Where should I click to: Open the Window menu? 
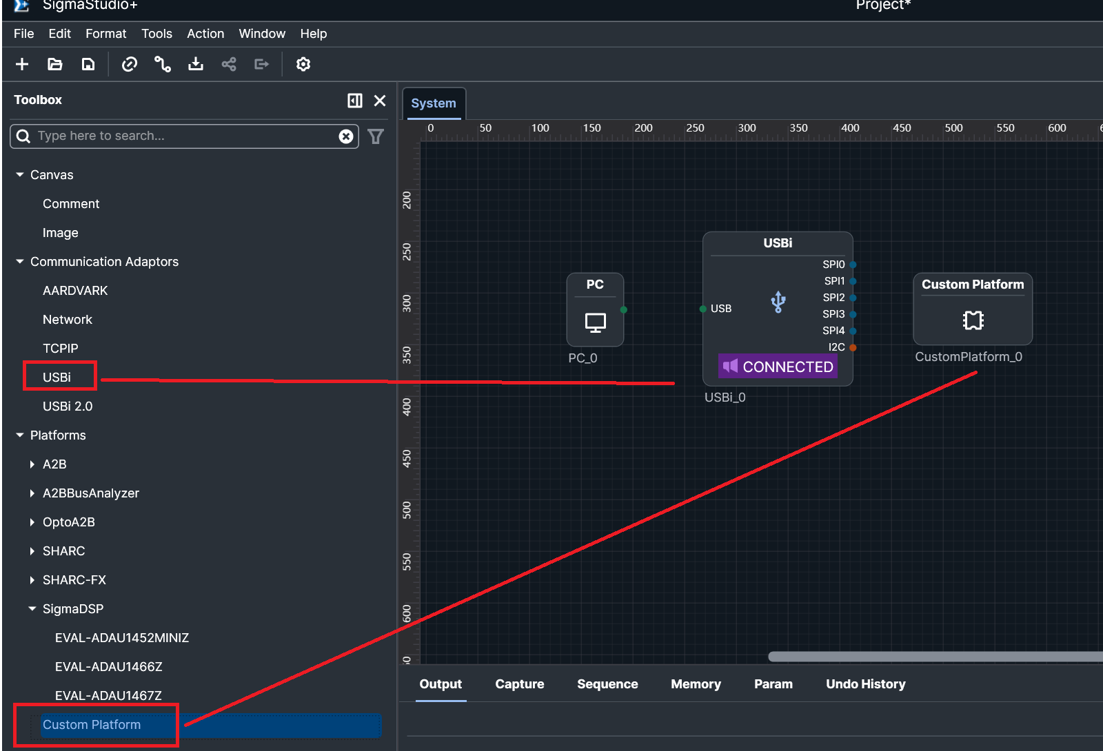click(262, 34)
